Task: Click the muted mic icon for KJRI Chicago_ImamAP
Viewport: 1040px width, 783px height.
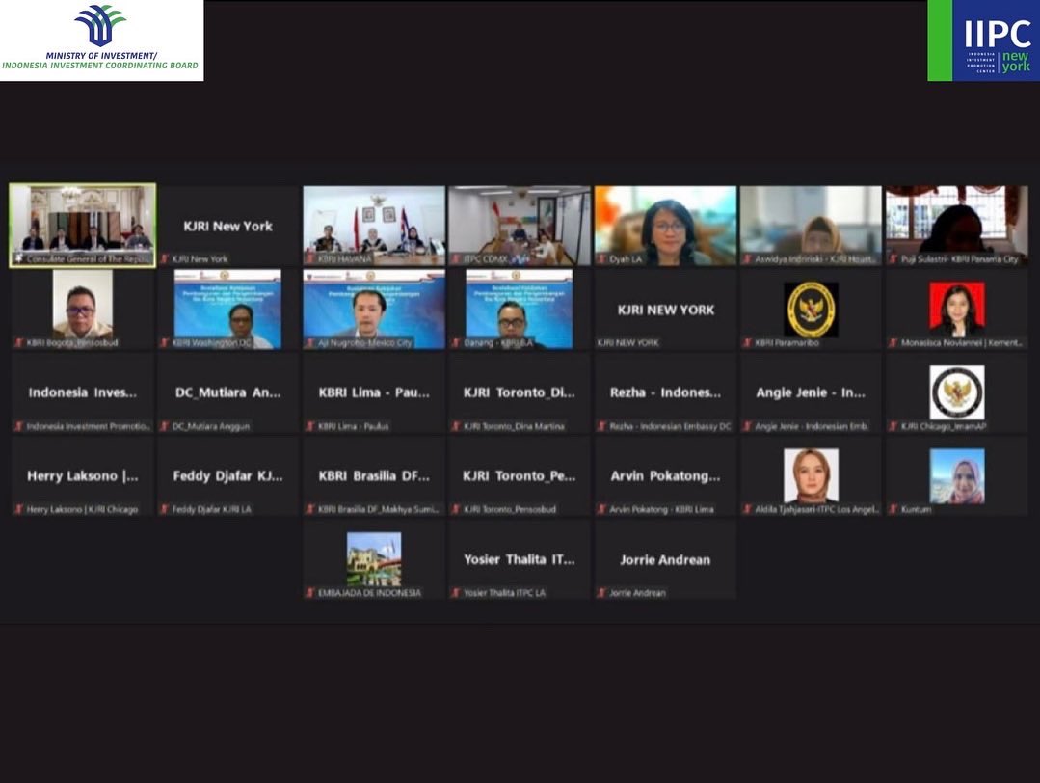Action: click(893, 426)
